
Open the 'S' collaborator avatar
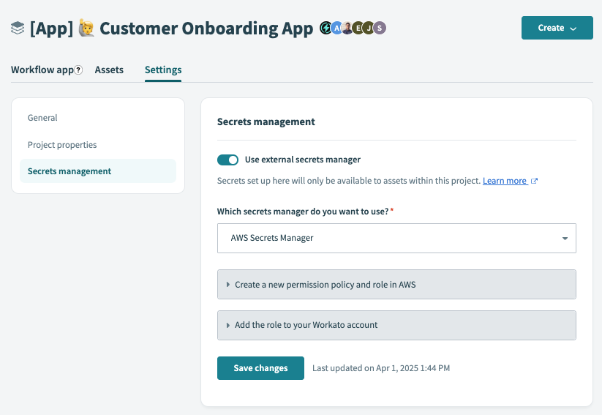coord(380,28)
